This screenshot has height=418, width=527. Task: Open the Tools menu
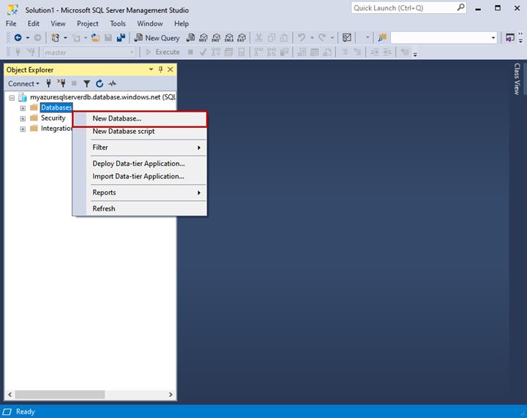pyautogui.click(x=118, y=23)
